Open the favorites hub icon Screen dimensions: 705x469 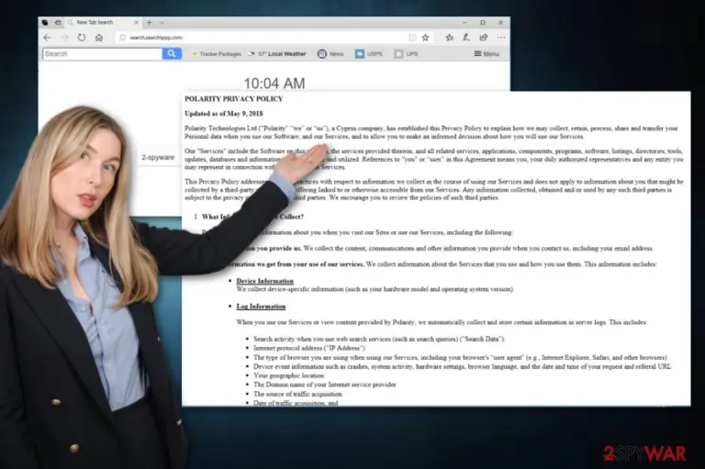[x=449, y=38]
